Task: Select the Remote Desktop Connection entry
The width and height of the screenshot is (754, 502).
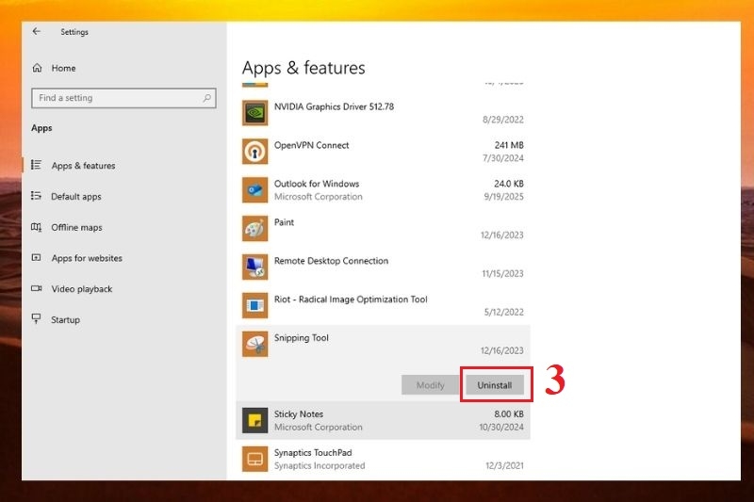Action: [x=383, y=267]
